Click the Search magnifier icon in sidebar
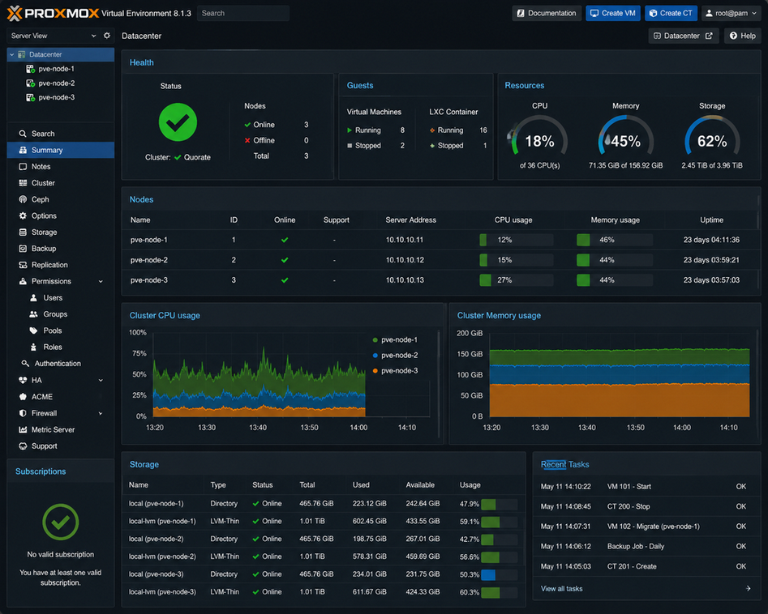Screen dimensions: 768x614 tap(23, 134)
